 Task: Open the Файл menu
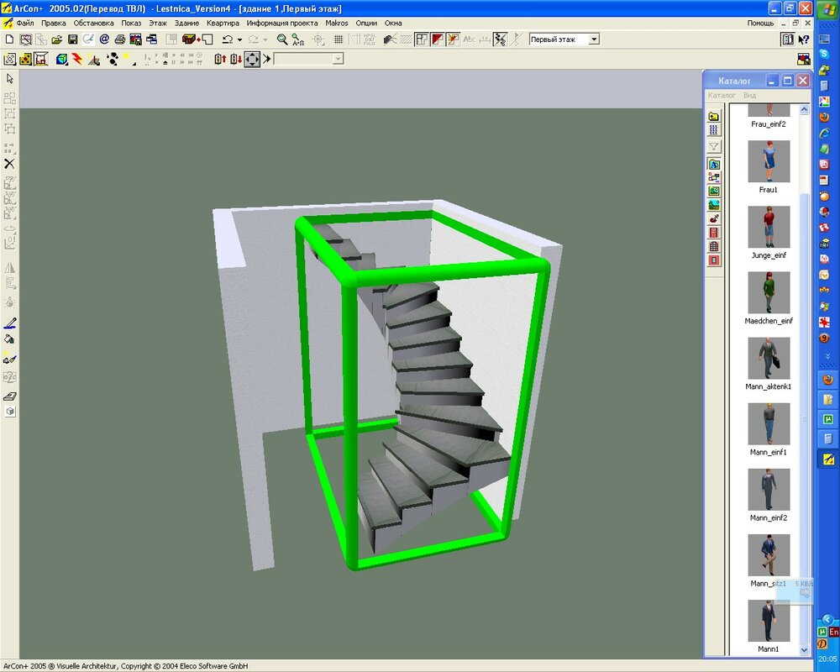point(24,23)
